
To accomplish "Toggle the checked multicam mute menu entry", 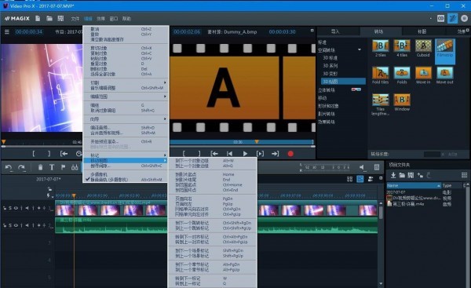I will (126, 180).
